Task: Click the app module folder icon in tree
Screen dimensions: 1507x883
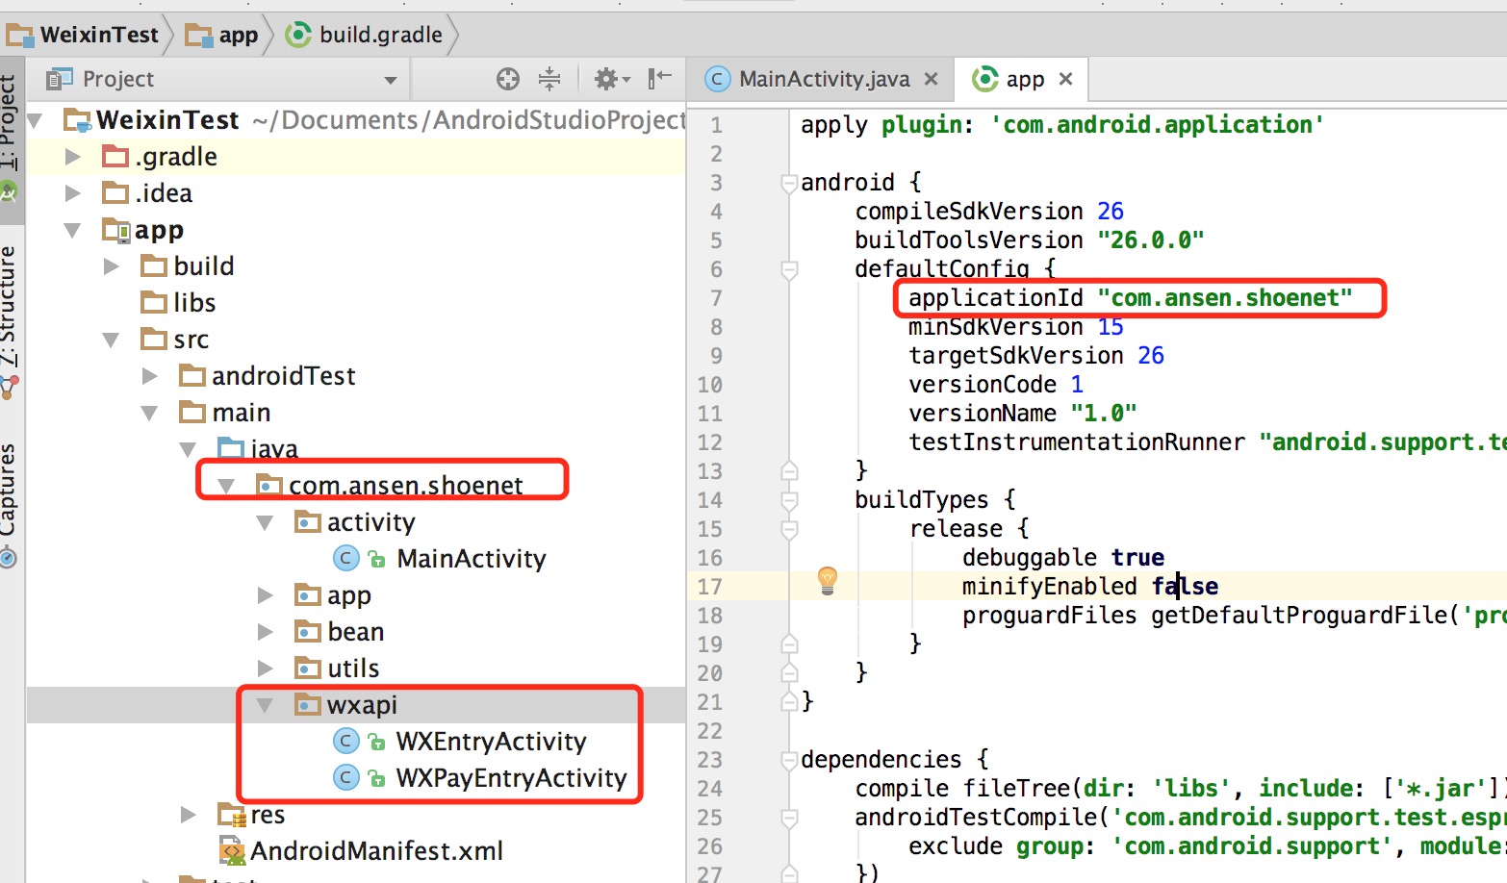Action: (x=115, y=230)
